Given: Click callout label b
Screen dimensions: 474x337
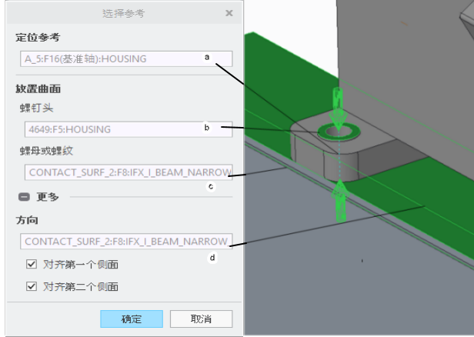Looking at the screenshot, I should (206, 128).
